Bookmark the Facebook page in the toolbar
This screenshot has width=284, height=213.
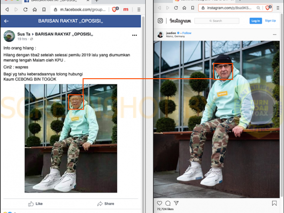(44, 9)
